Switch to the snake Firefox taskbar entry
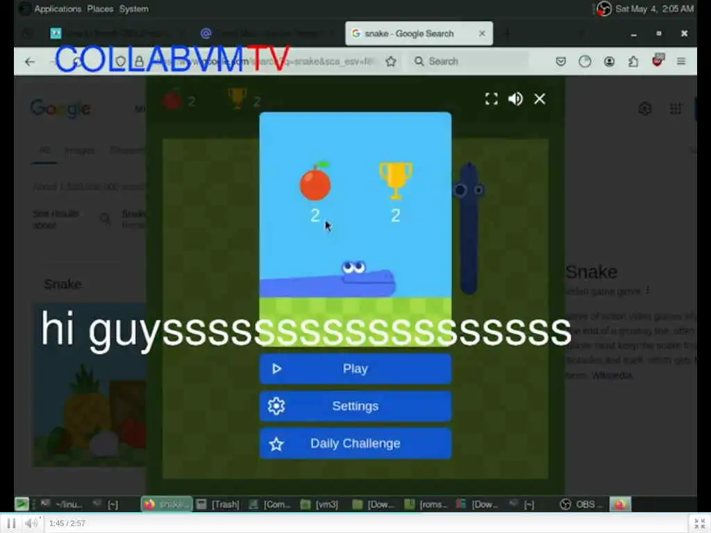Viewport: 711px width, 533px height. (x=167, y=505)
